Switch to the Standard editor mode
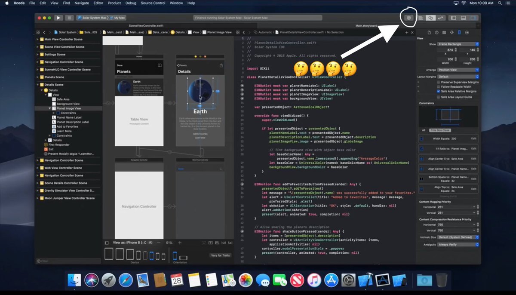 click(x=421, y=18)
